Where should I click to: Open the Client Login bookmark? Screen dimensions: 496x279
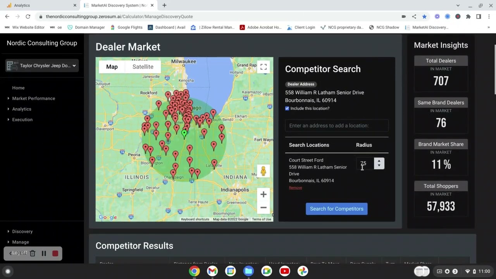click(x=301, y=27)
